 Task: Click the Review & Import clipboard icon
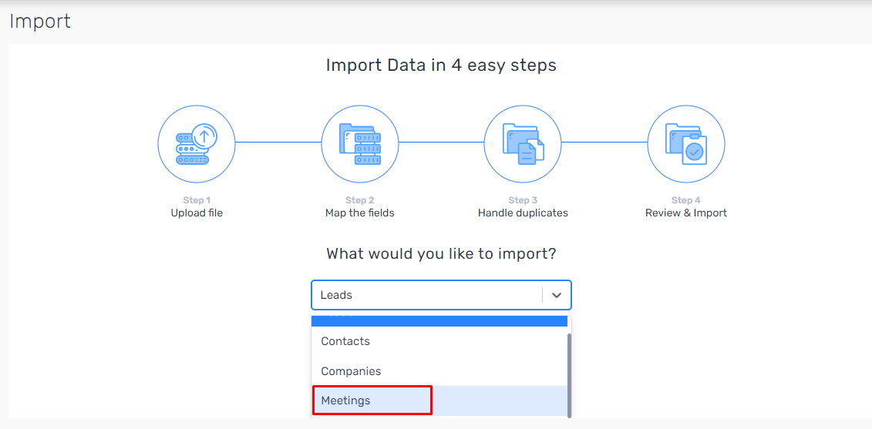pos(686,142)
